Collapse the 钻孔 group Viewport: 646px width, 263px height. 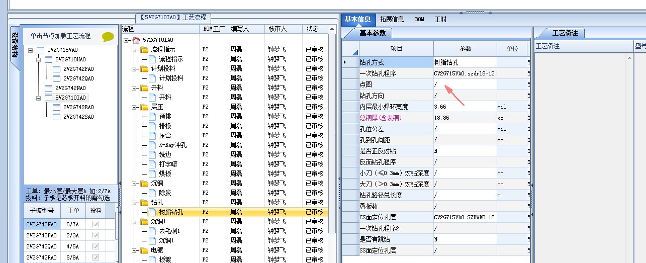coord(135,202)
